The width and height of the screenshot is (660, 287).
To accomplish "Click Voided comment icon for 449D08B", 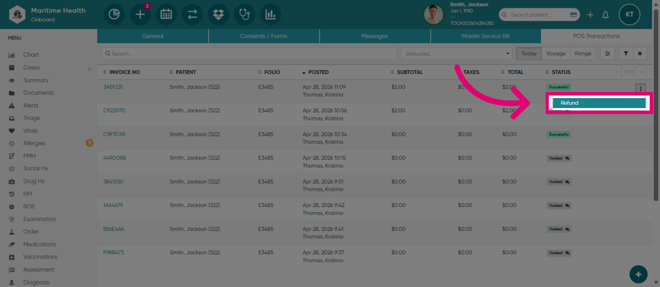I will 567,158.
